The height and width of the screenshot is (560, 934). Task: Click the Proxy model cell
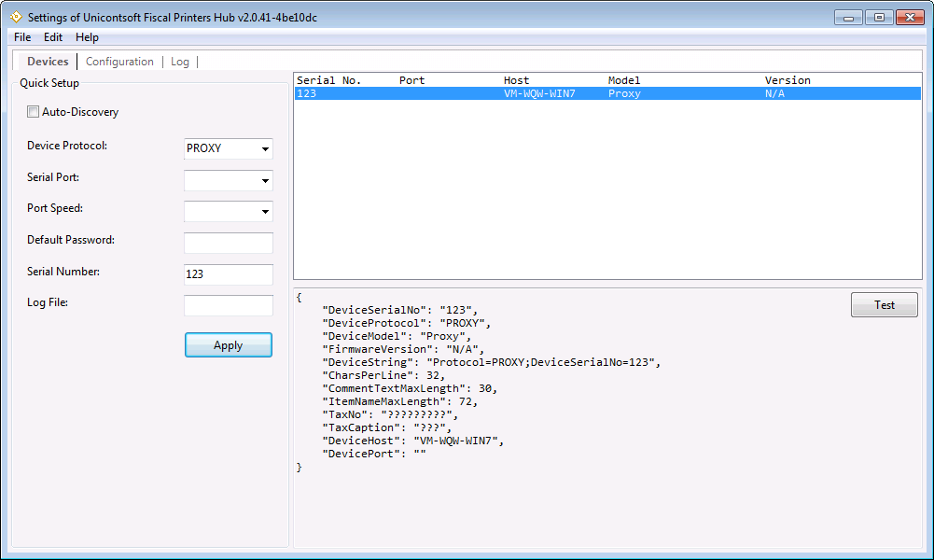click(x=624, y=93)
